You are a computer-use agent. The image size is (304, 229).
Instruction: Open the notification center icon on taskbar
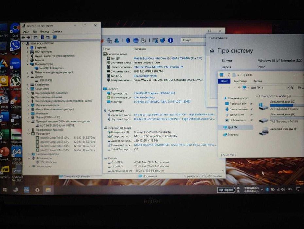(298, 189)
